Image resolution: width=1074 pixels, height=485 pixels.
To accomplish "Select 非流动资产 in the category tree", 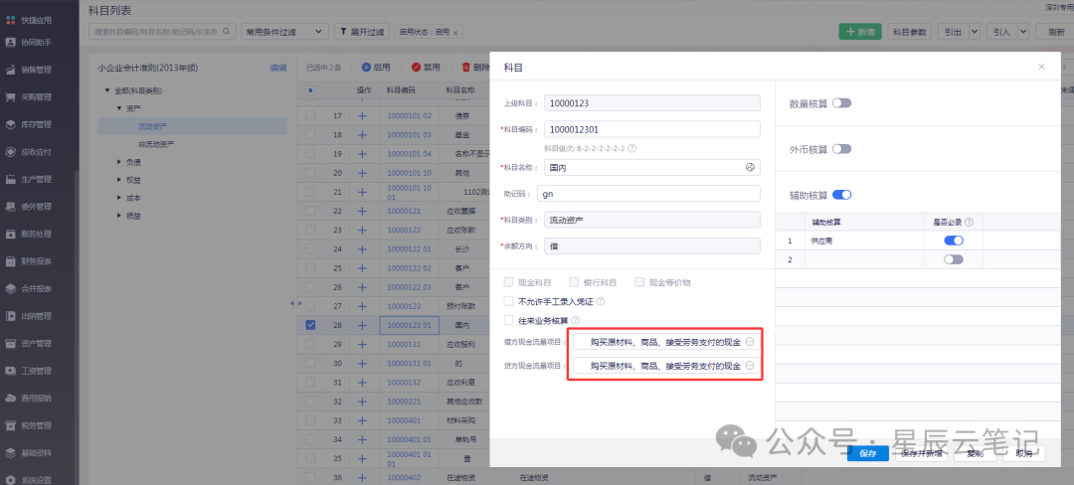I will [156, 144].
